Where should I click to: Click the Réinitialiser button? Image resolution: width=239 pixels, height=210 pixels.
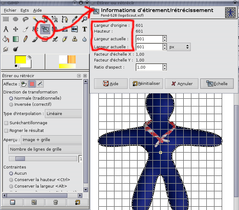[146, 84]
